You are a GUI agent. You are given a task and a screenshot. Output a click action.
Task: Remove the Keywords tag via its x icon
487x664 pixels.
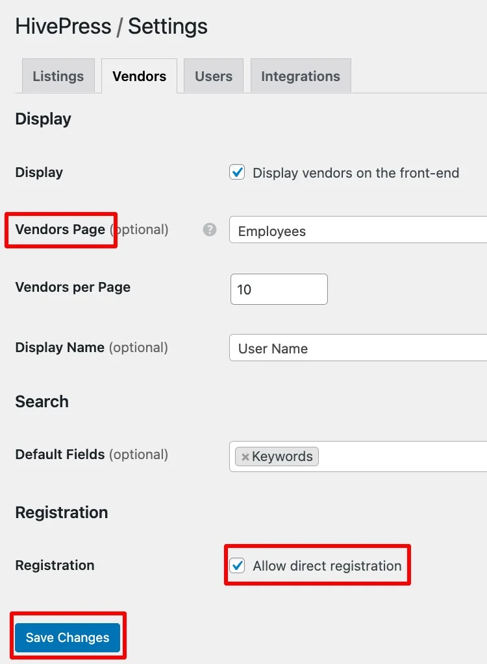(245, 456)
